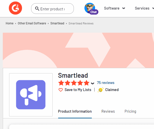This screenshot has width=154, height=129.
Task: Click the Smartlead product title
Action: (x=73, y=75)
